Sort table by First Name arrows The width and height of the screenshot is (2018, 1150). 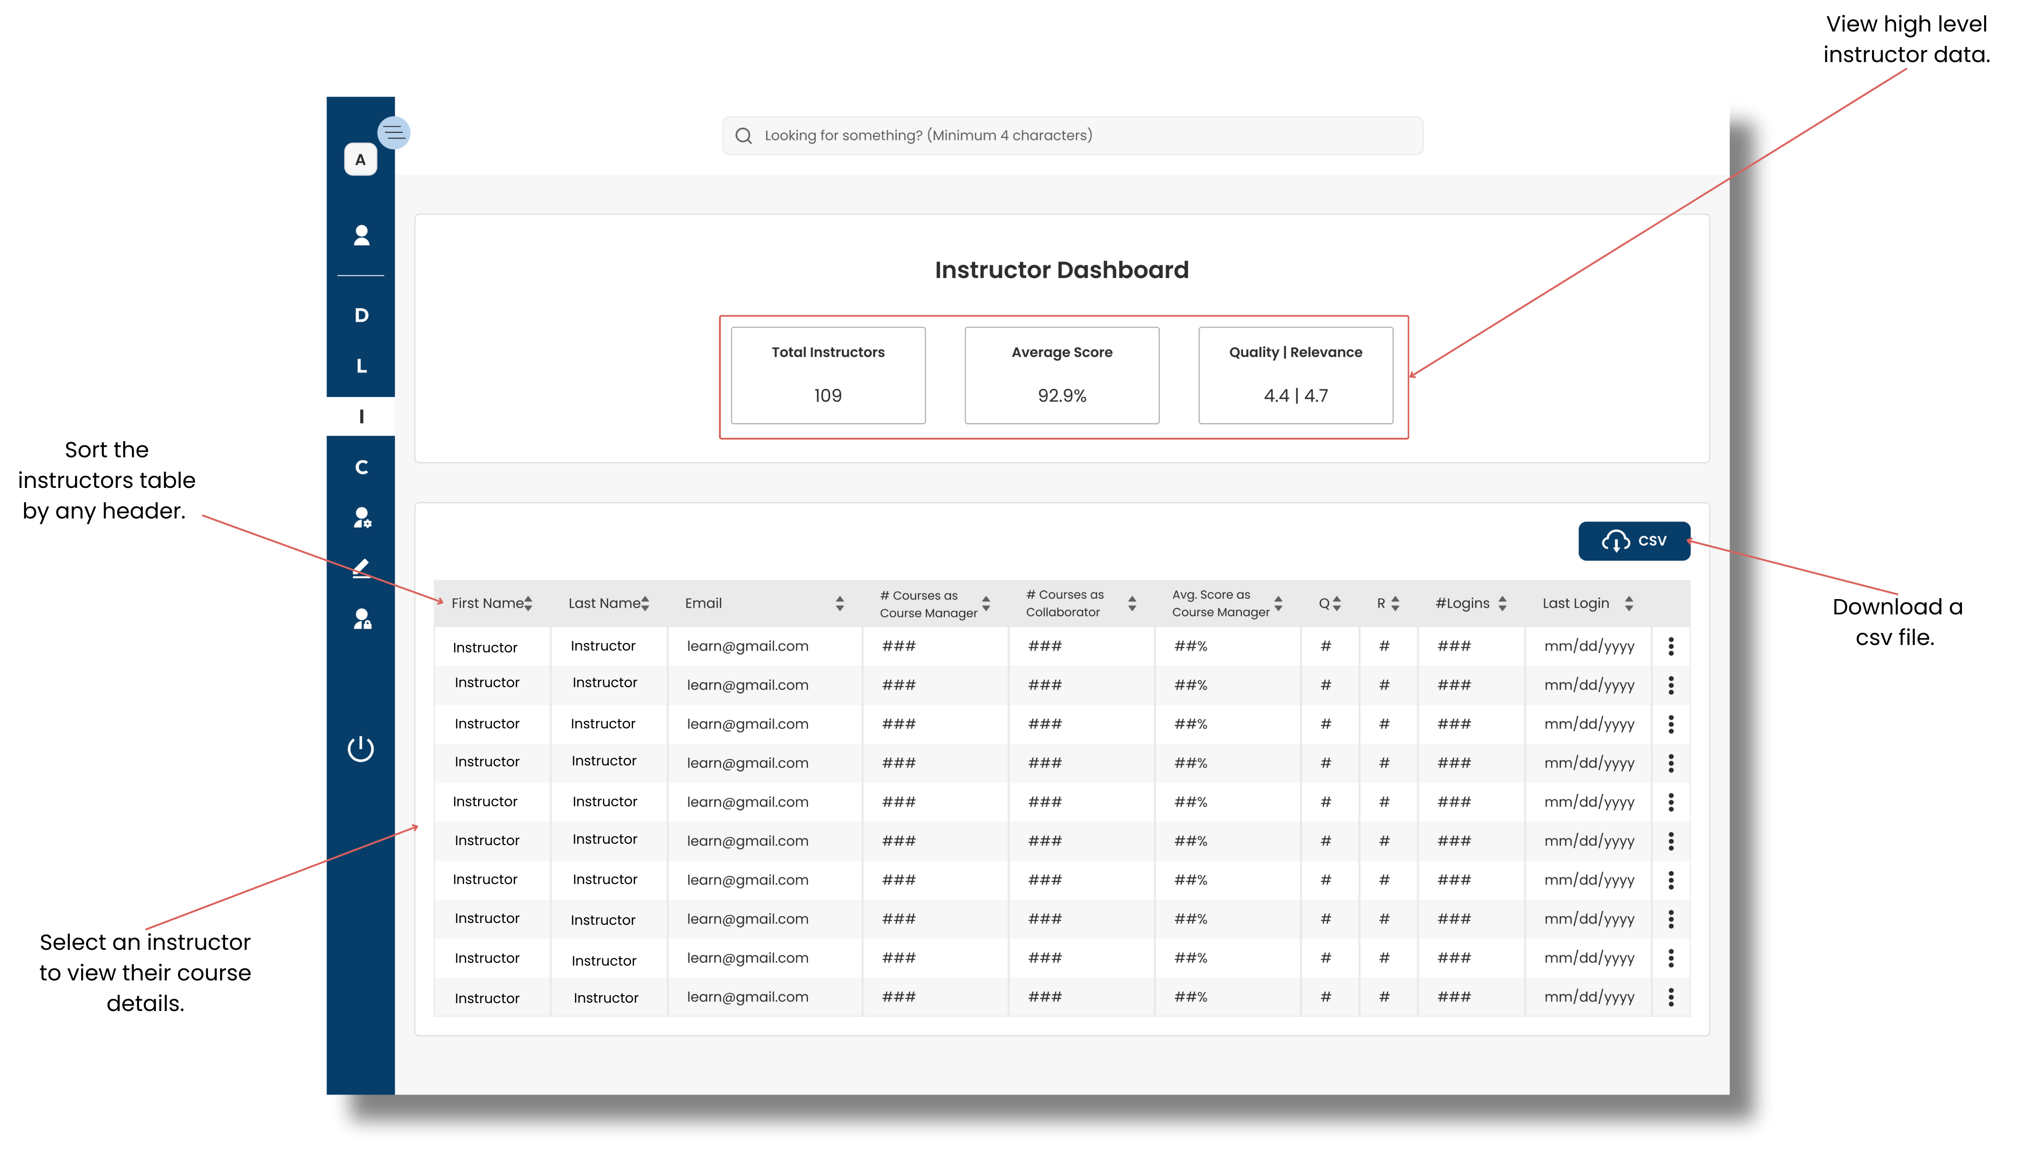point(528,603)
